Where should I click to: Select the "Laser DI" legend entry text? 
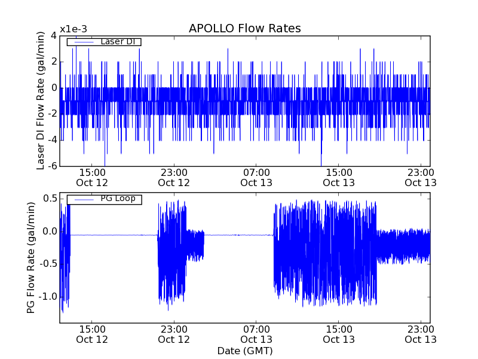point(117,42)
